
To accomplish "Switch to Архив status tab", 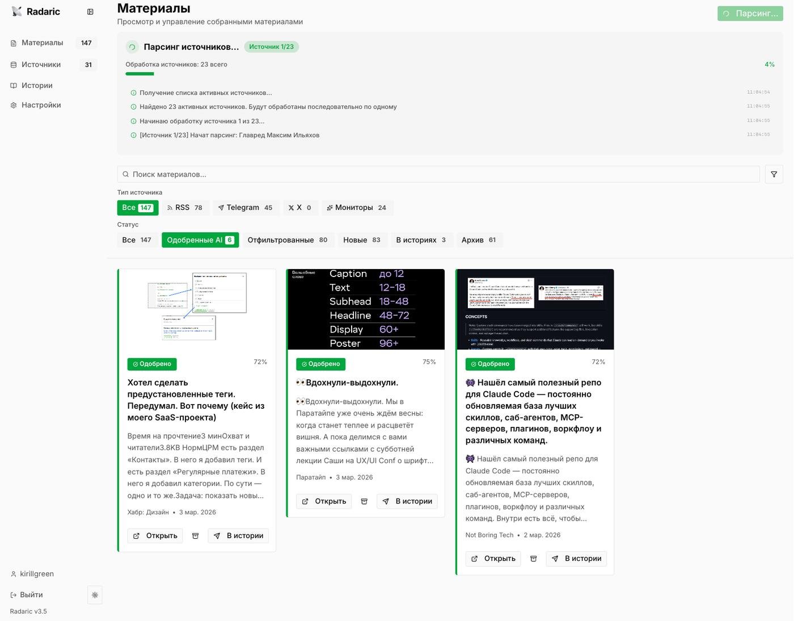I will [x=478, y=240].
